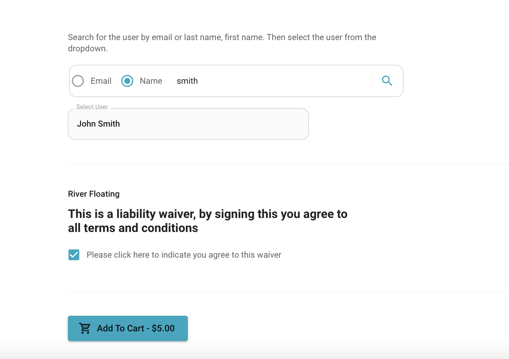Click the search instructions paragraph
The width and height of the screenshot is (509, 359).
coord(222,43)
